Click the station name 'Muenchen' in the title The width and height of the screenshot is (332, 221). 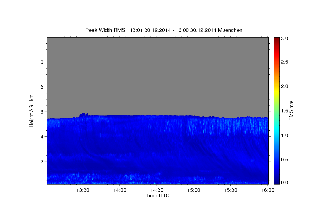(x=230, y=30)
